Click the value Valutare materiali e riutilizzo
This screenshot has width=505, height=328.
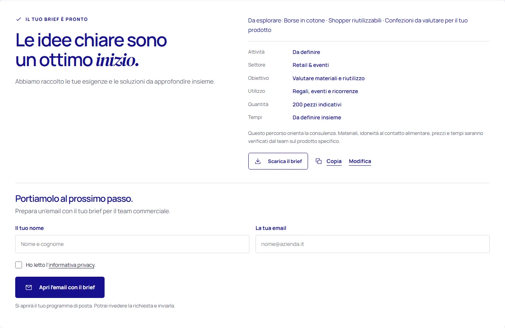(x=329, y=78)
